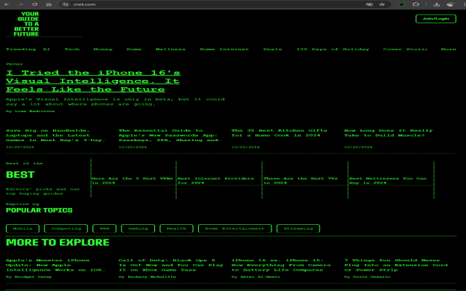466x291 pixels.
Task: Open the AI navigation item
Action: 47,49
